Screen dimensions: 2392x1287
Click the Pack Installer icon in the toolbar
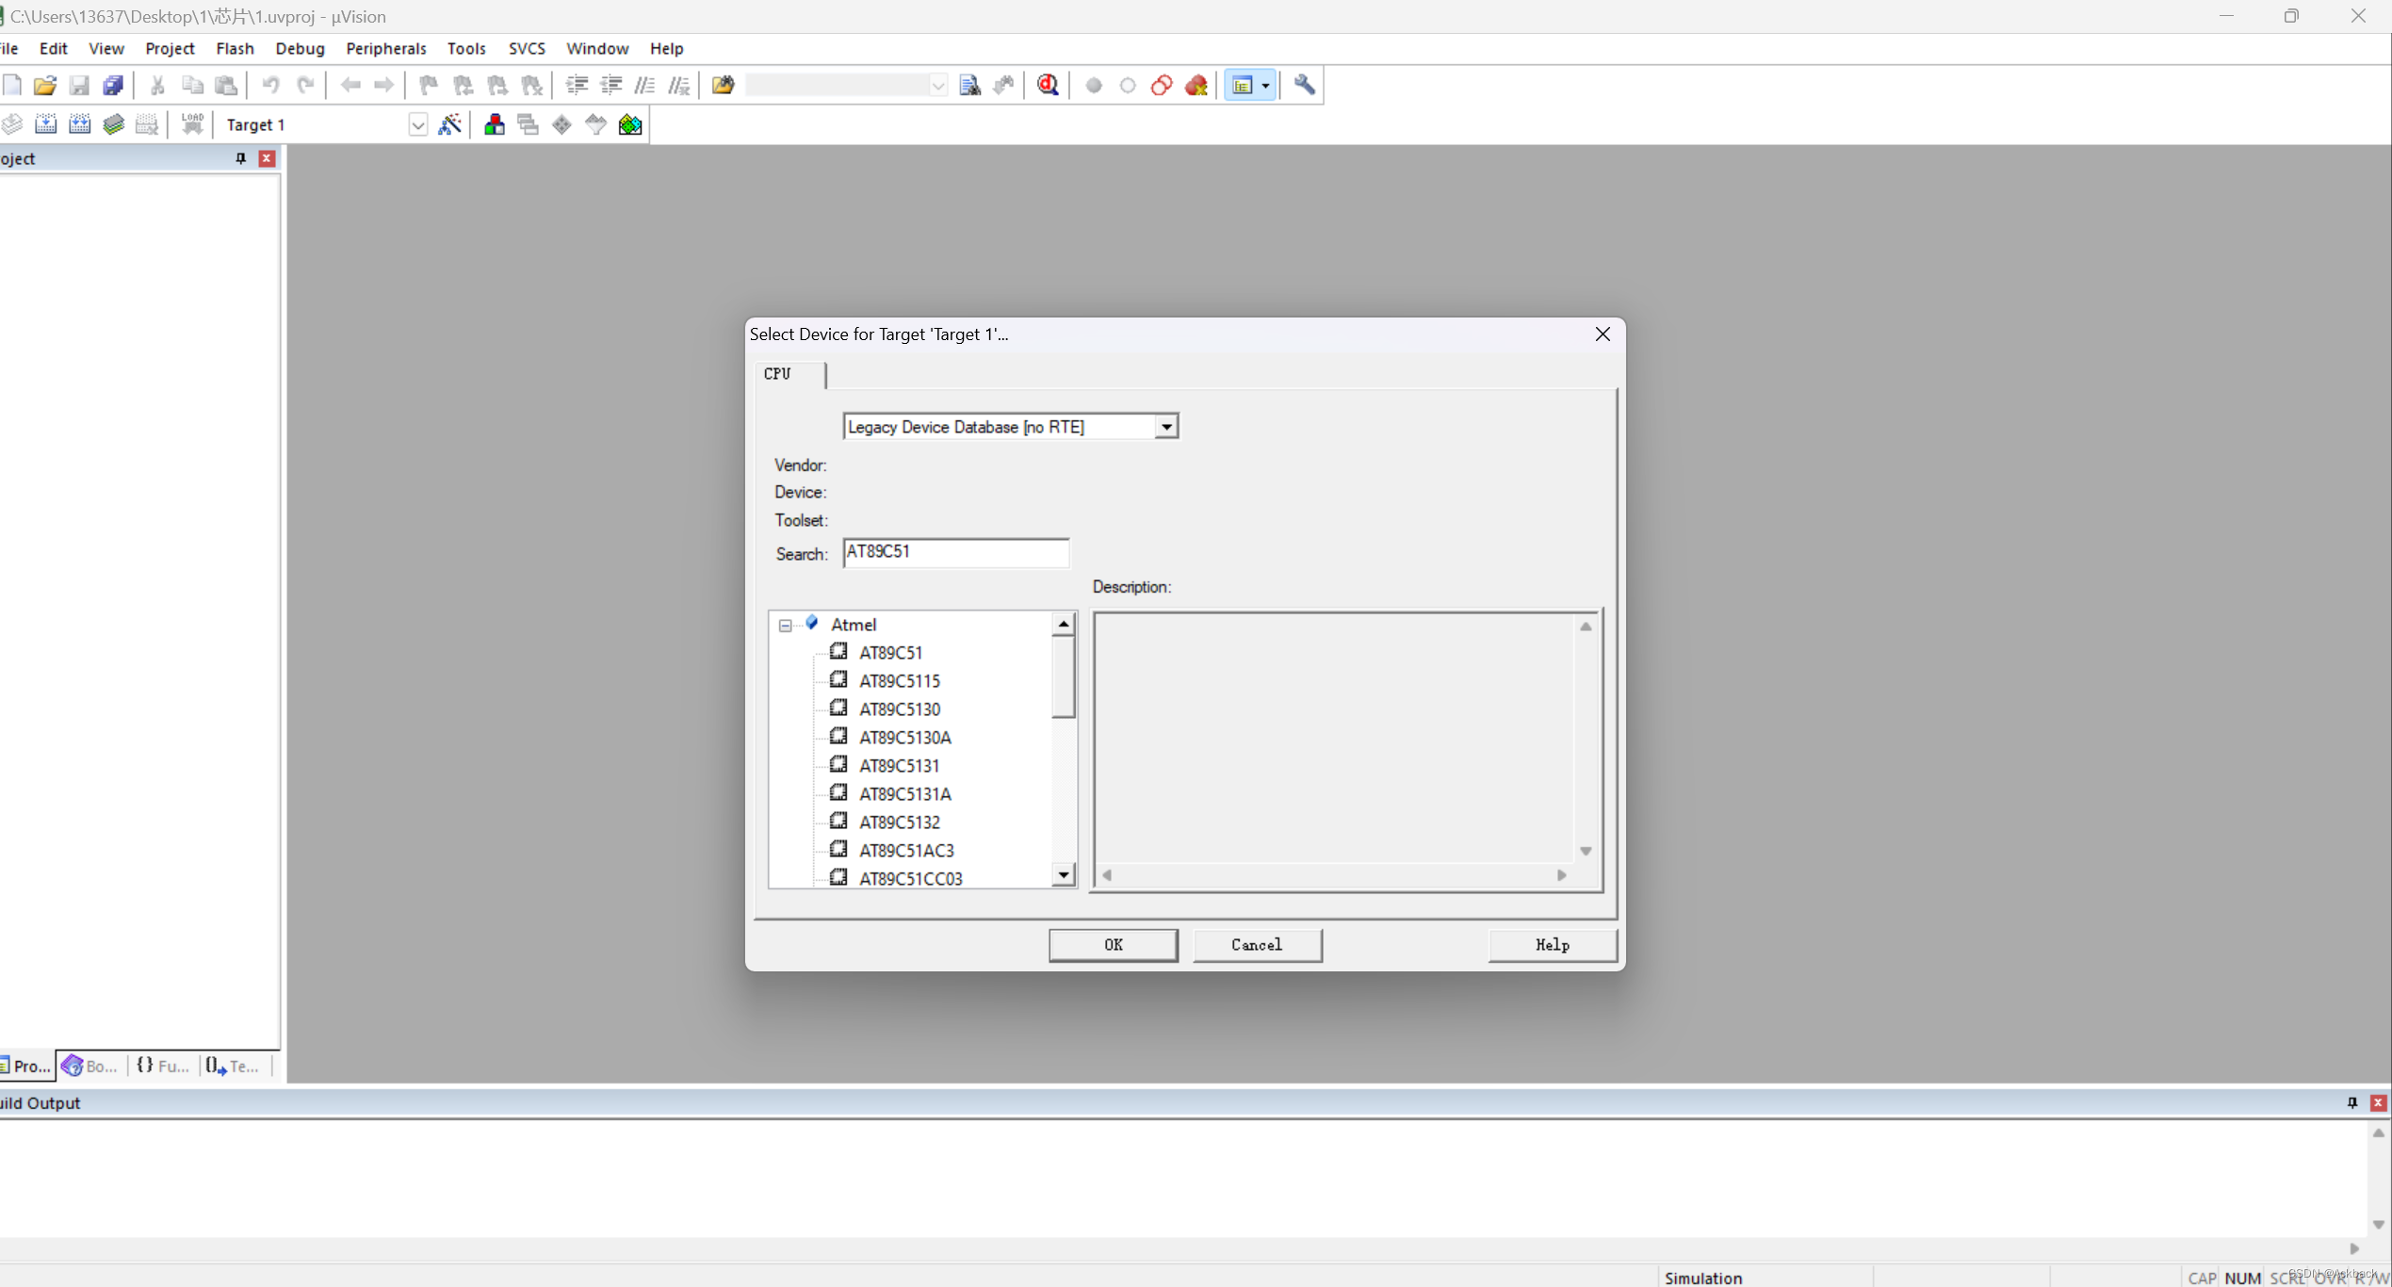click(x=630, y=124)
